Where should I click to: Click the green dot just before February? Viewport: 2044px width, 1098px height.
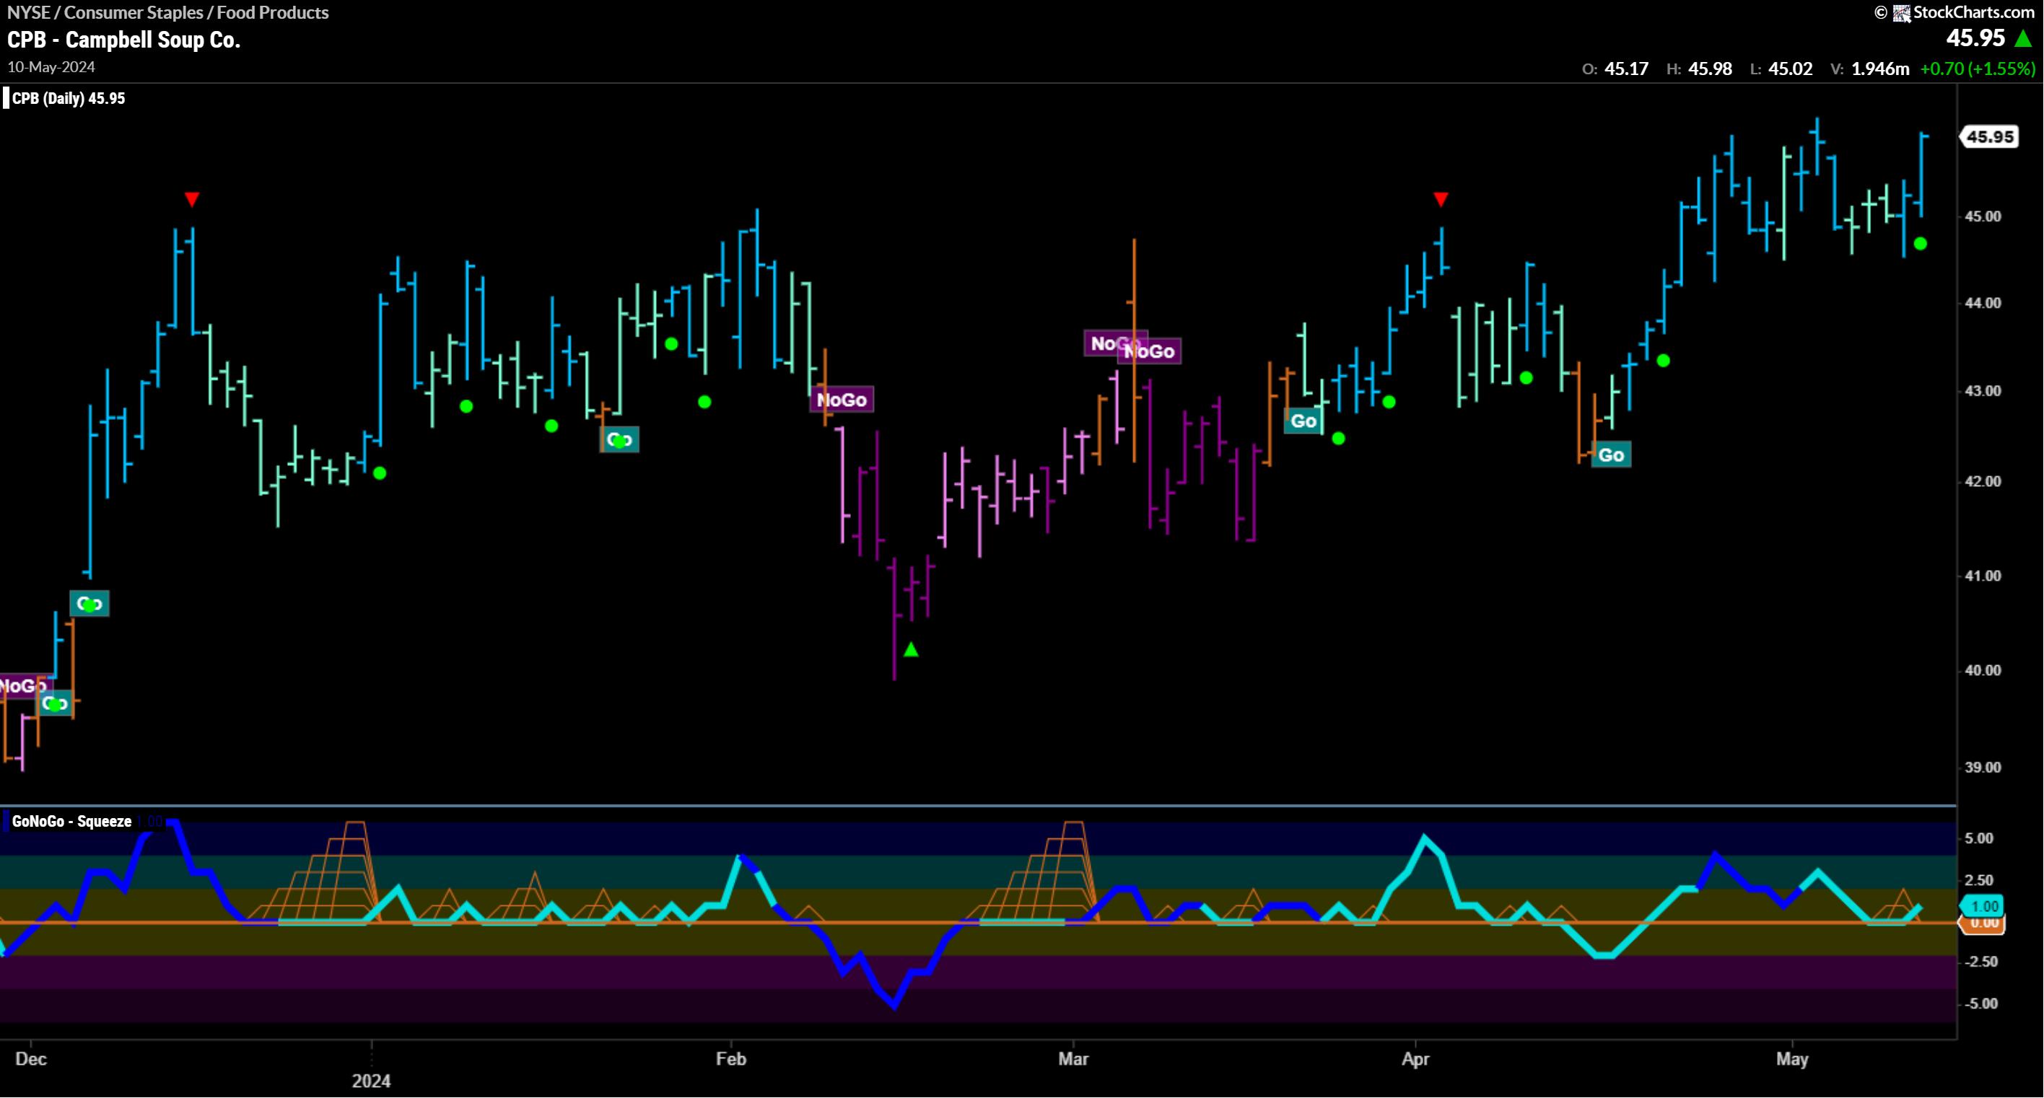pos(704,403)
